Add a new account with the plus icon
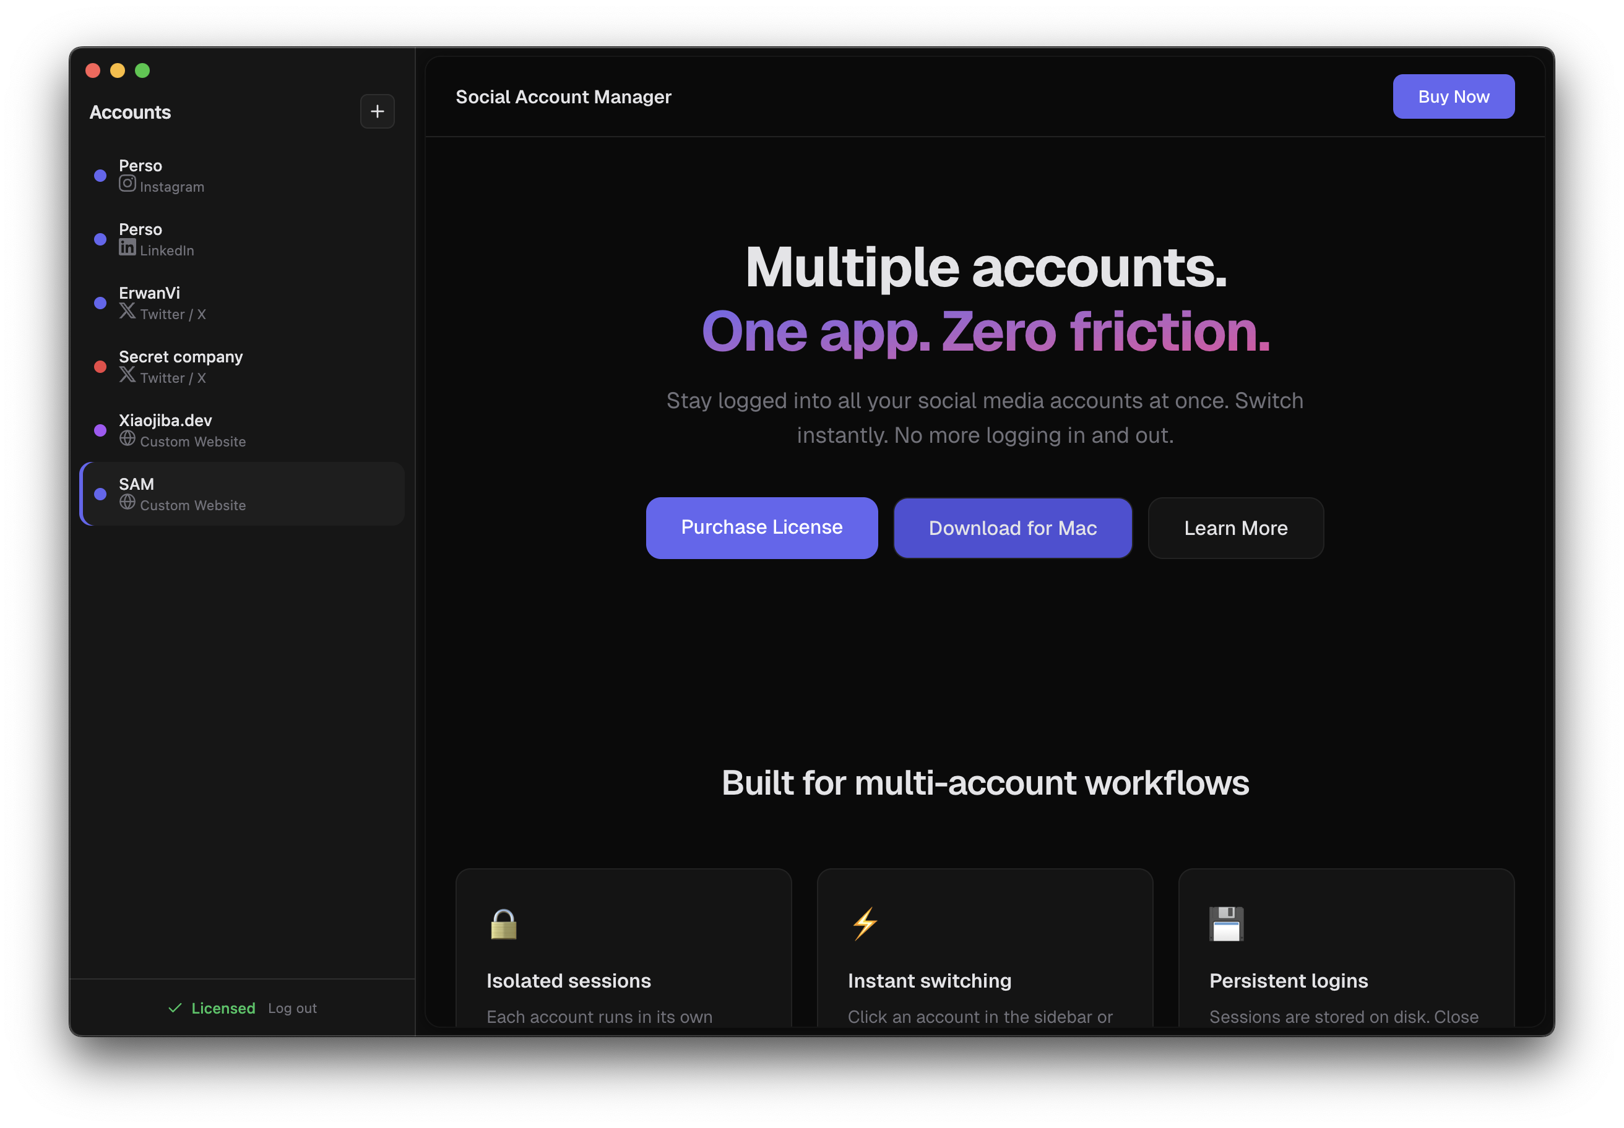 coord(377,111)
